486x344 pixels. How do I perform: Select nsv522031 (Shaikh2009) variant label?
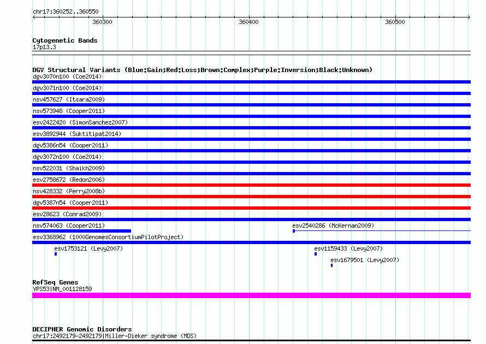69,168
